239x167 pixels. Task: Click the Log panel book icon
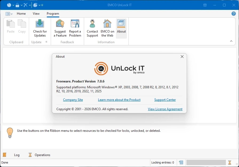5,155
